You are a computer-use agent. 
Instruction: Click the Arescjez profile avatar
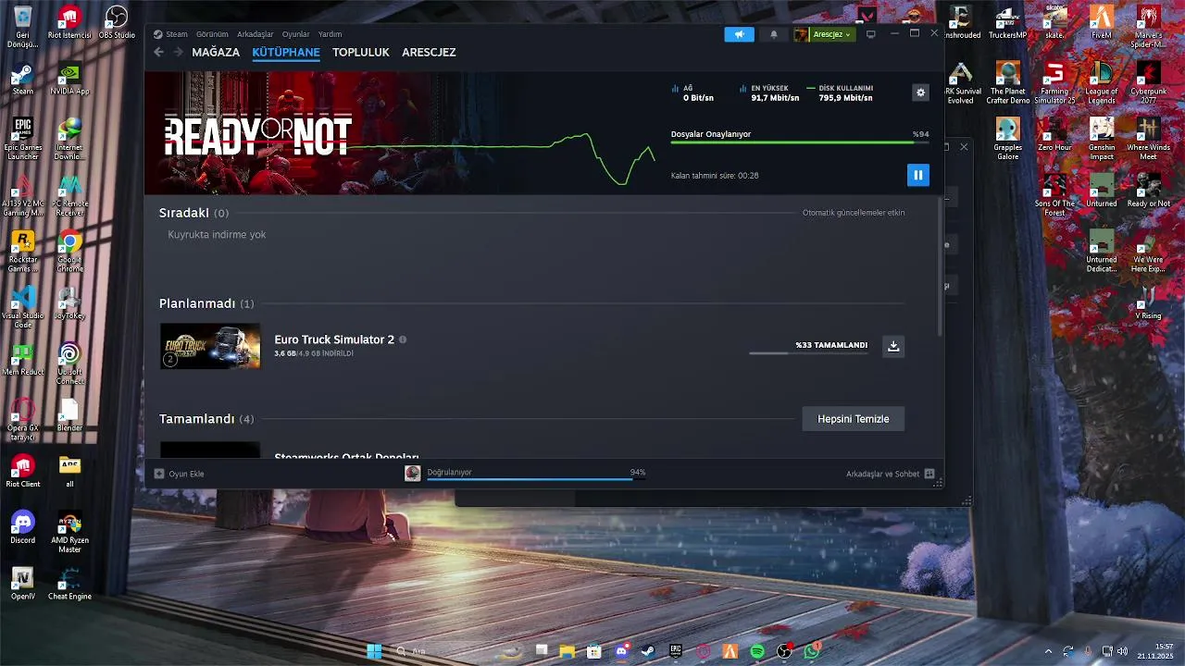pos(802,34)
